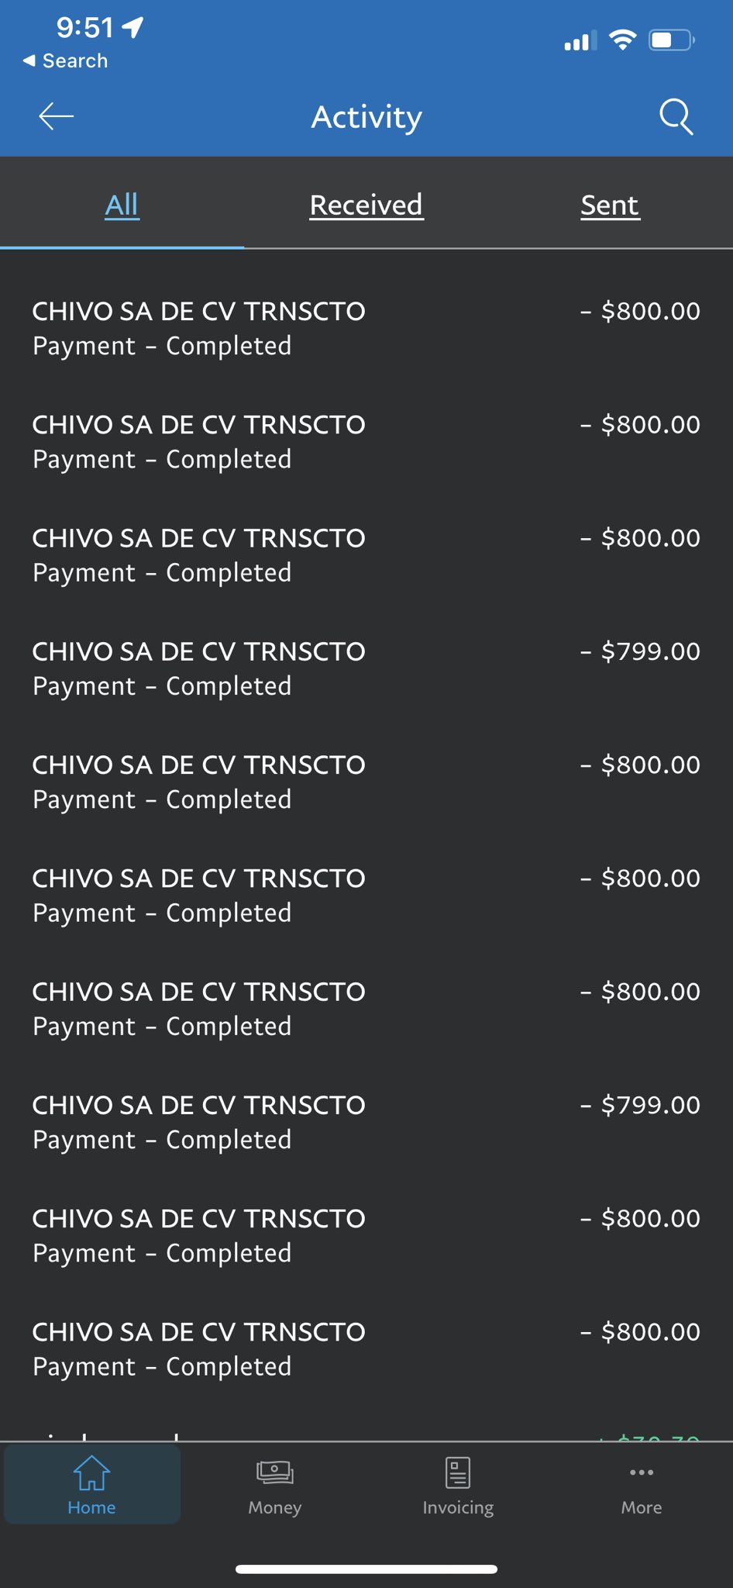733x1588 pixels.
Task: Return to Search via back link
Action: coord(66,60)
